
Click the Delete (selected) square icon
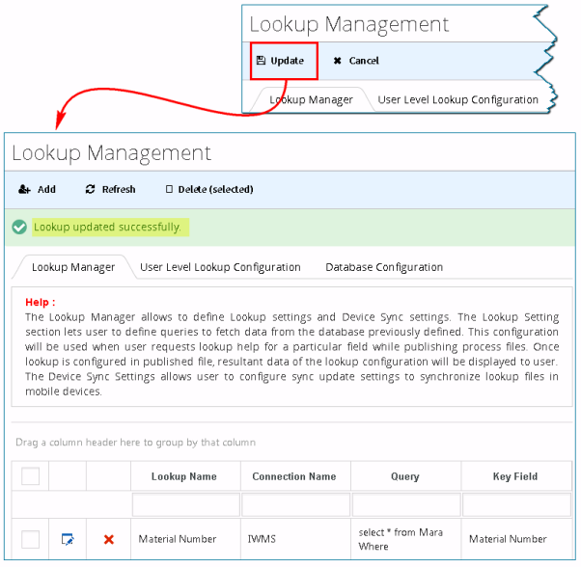tap(169, 189)
